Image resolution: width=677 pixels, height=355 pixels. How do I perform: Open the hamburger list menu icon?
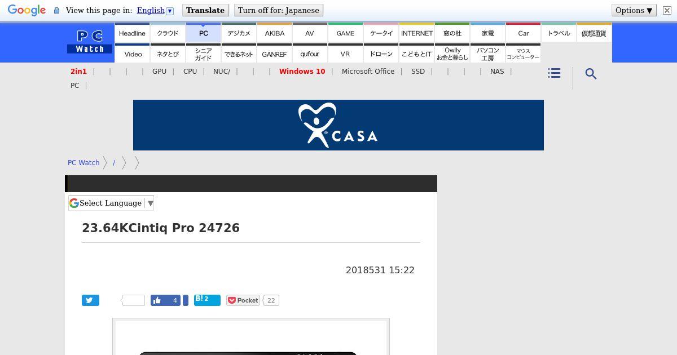click(x=554, y=73)
